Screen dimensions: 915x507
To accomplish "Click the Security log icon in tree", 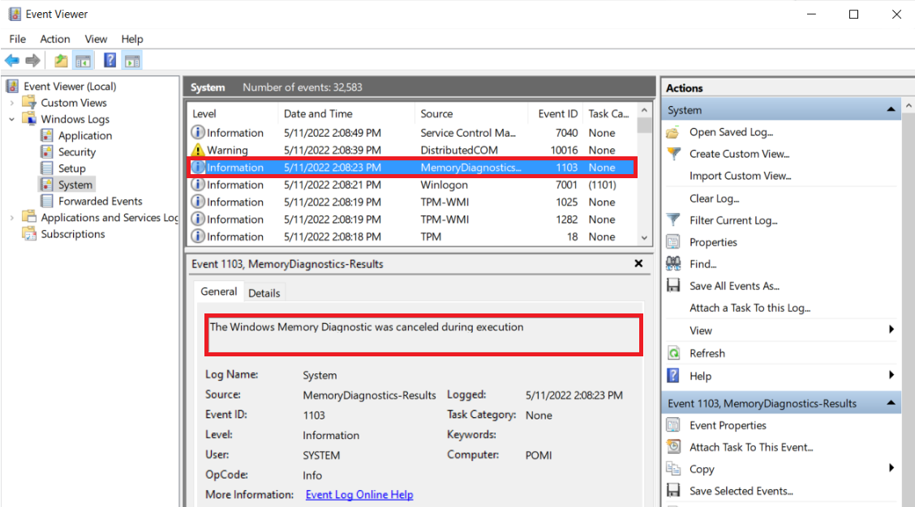I will [47, 151].
